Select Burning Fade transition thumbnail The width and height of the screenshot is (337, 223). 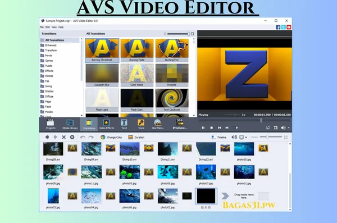137,51
